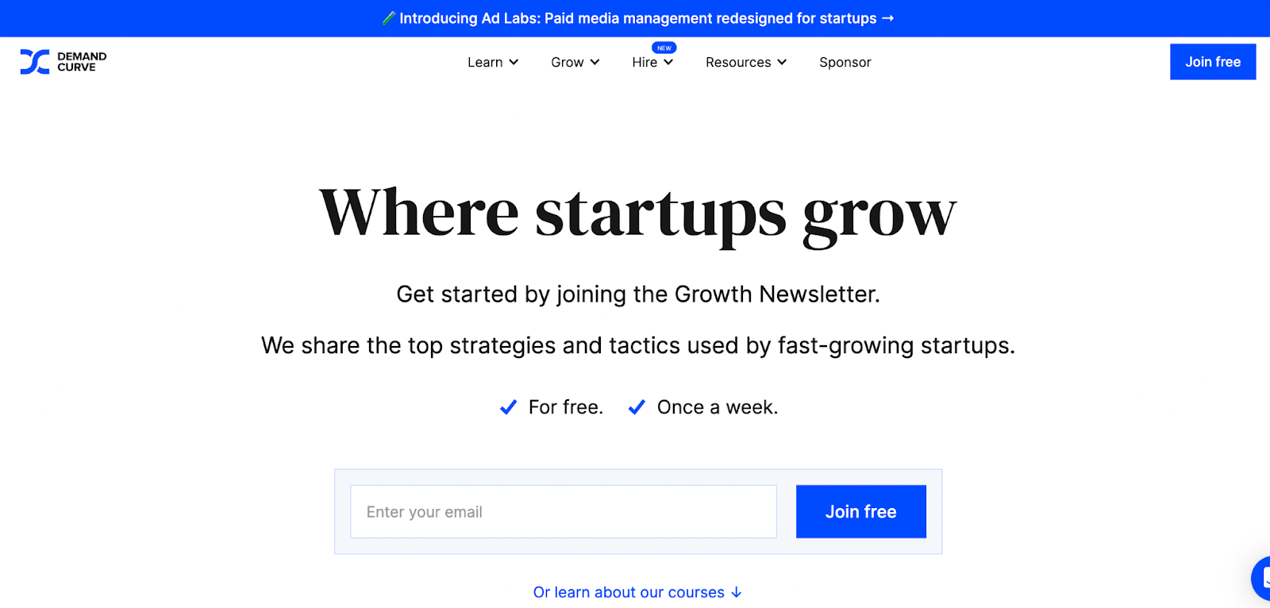Screen dimensions: 1270x608
Task: Click the pencil icon in the announcement banner
Action: tap(388, 18)
